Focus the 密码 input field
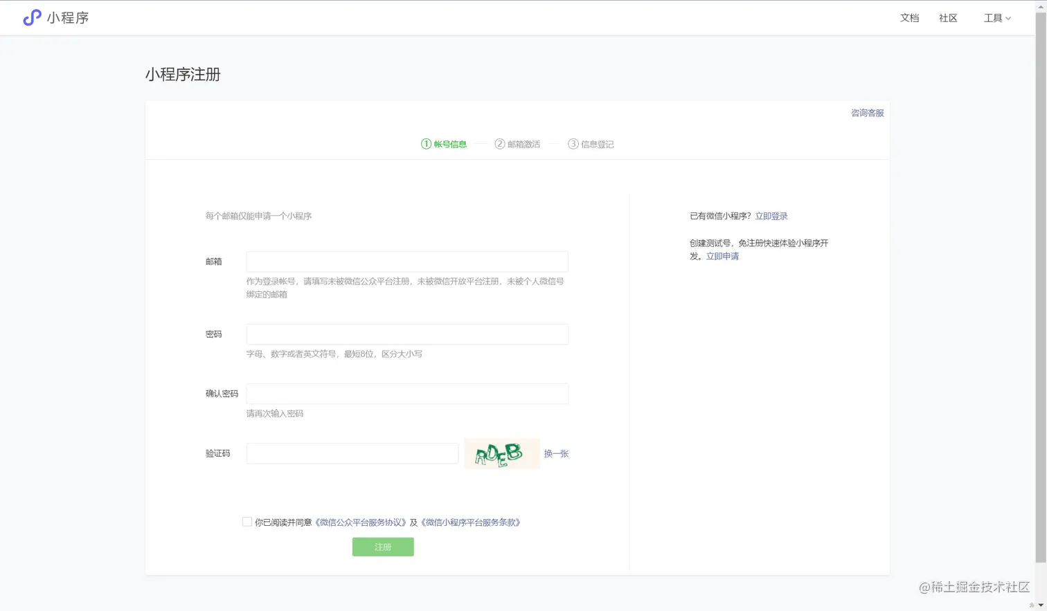This screenshot has width=1047, height=611. [407, 334]
